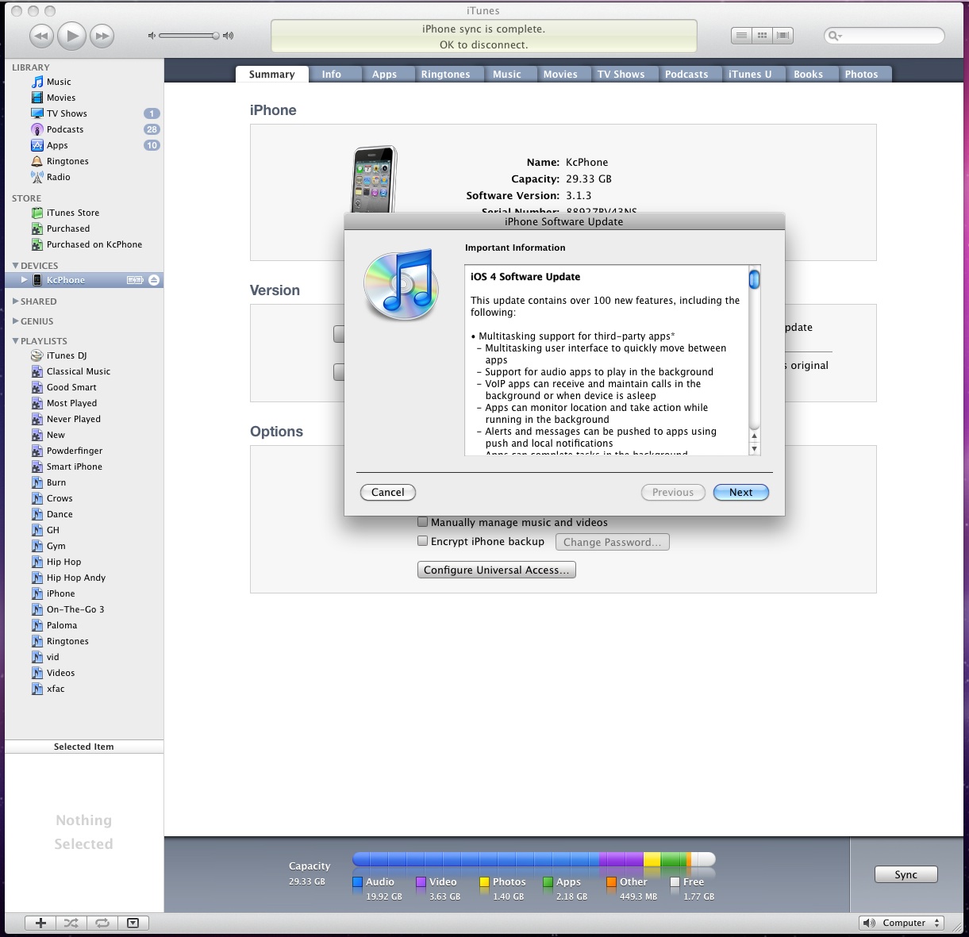Toggle repeat playback

coord(102,923)
